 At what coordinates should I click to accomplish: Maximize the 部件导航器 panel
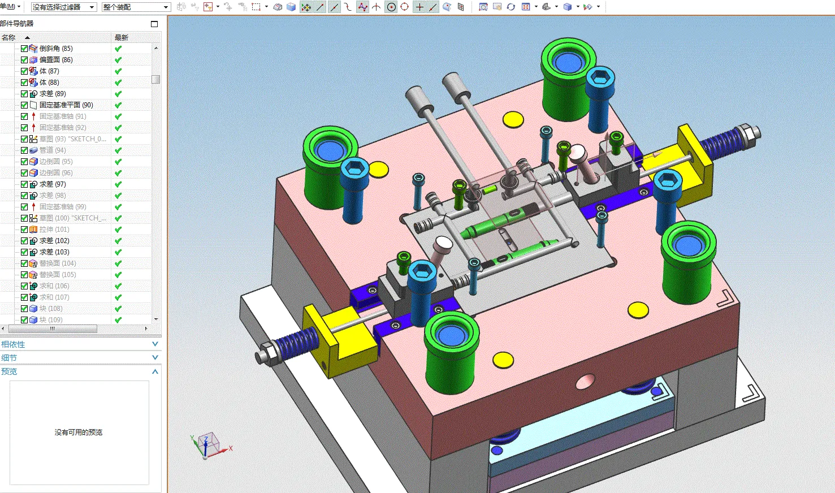click(x=154, y=24)
